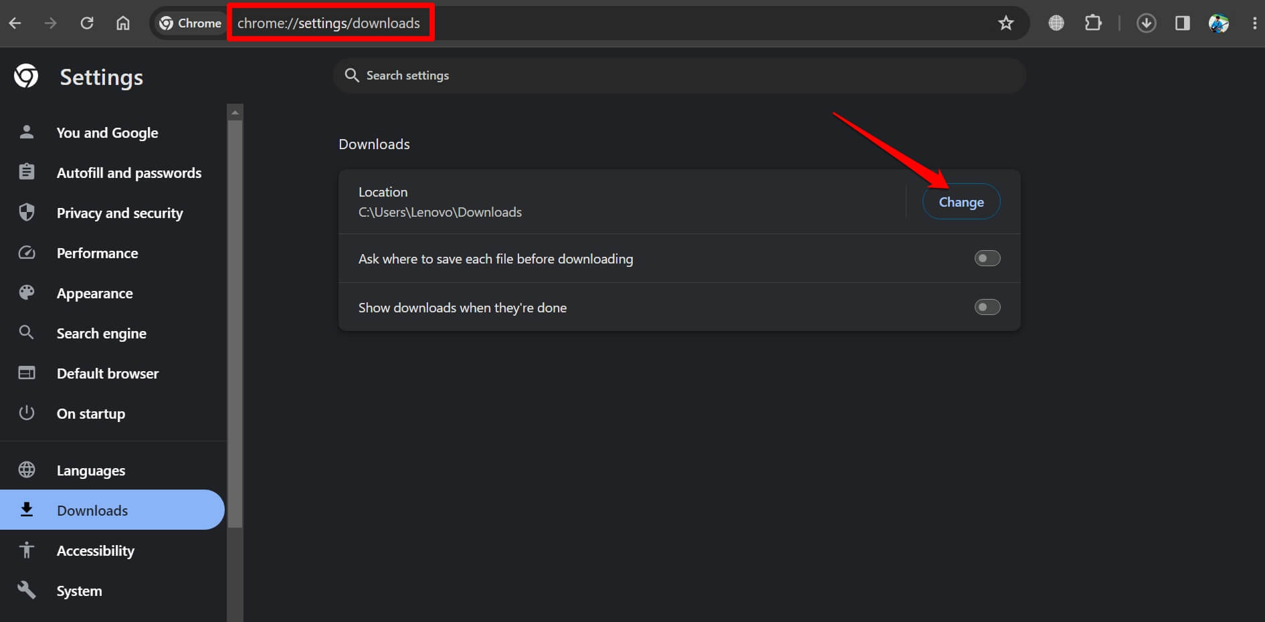Select Appearance in the settings sidebar
This screenshot has width=1265, height=622.
click(x=94, y=293)
